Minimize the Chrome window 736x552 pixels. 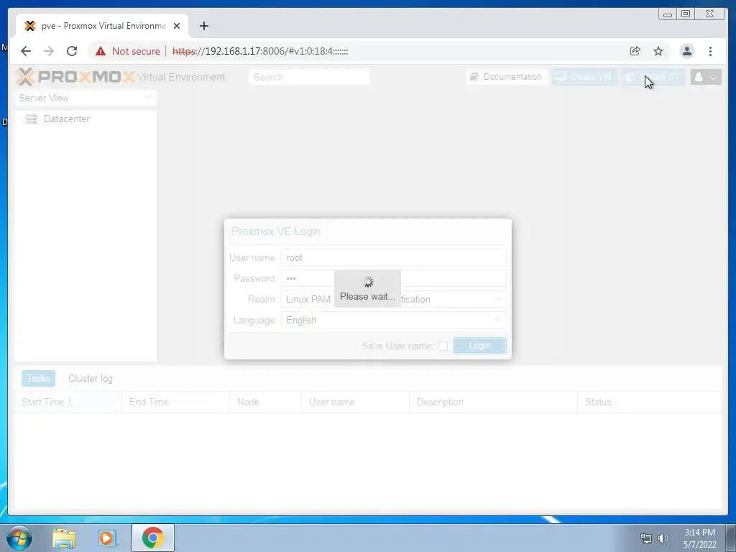coord(668,14)
